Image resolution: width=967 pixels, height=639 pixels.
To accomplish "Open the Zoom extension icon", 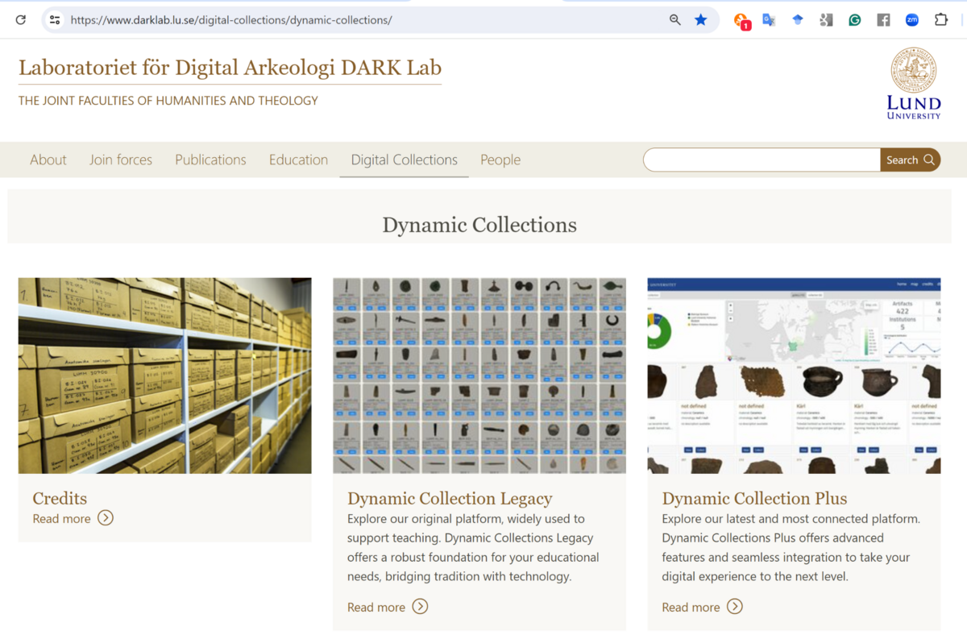I will [911, 19].
